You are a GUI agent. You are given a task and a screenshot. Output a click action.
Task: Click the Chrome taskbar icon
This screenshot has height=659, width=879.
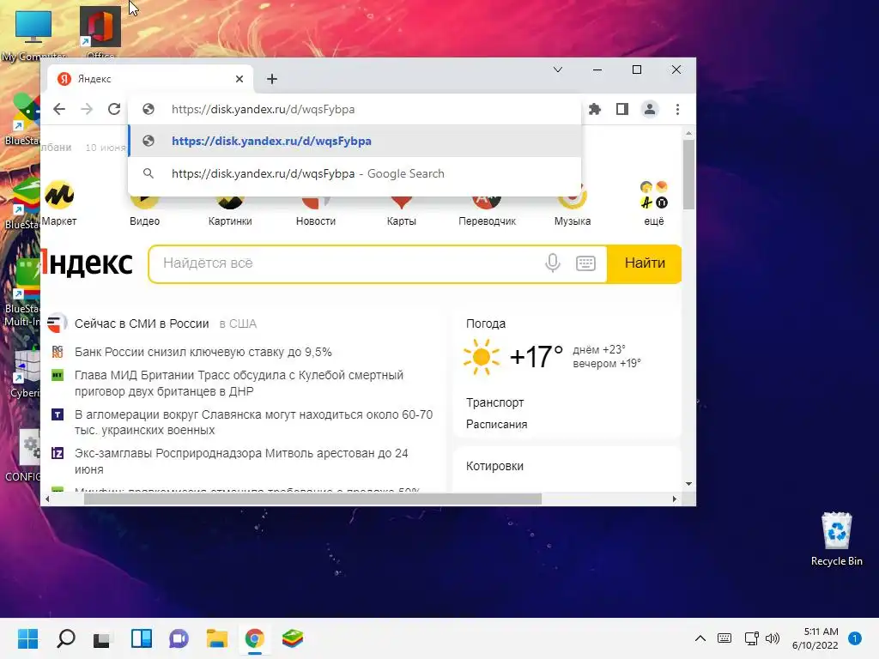[x=254, y=638]
